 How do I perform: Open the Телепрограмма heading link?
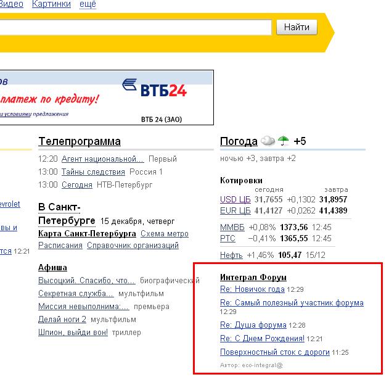coord(80,141)
